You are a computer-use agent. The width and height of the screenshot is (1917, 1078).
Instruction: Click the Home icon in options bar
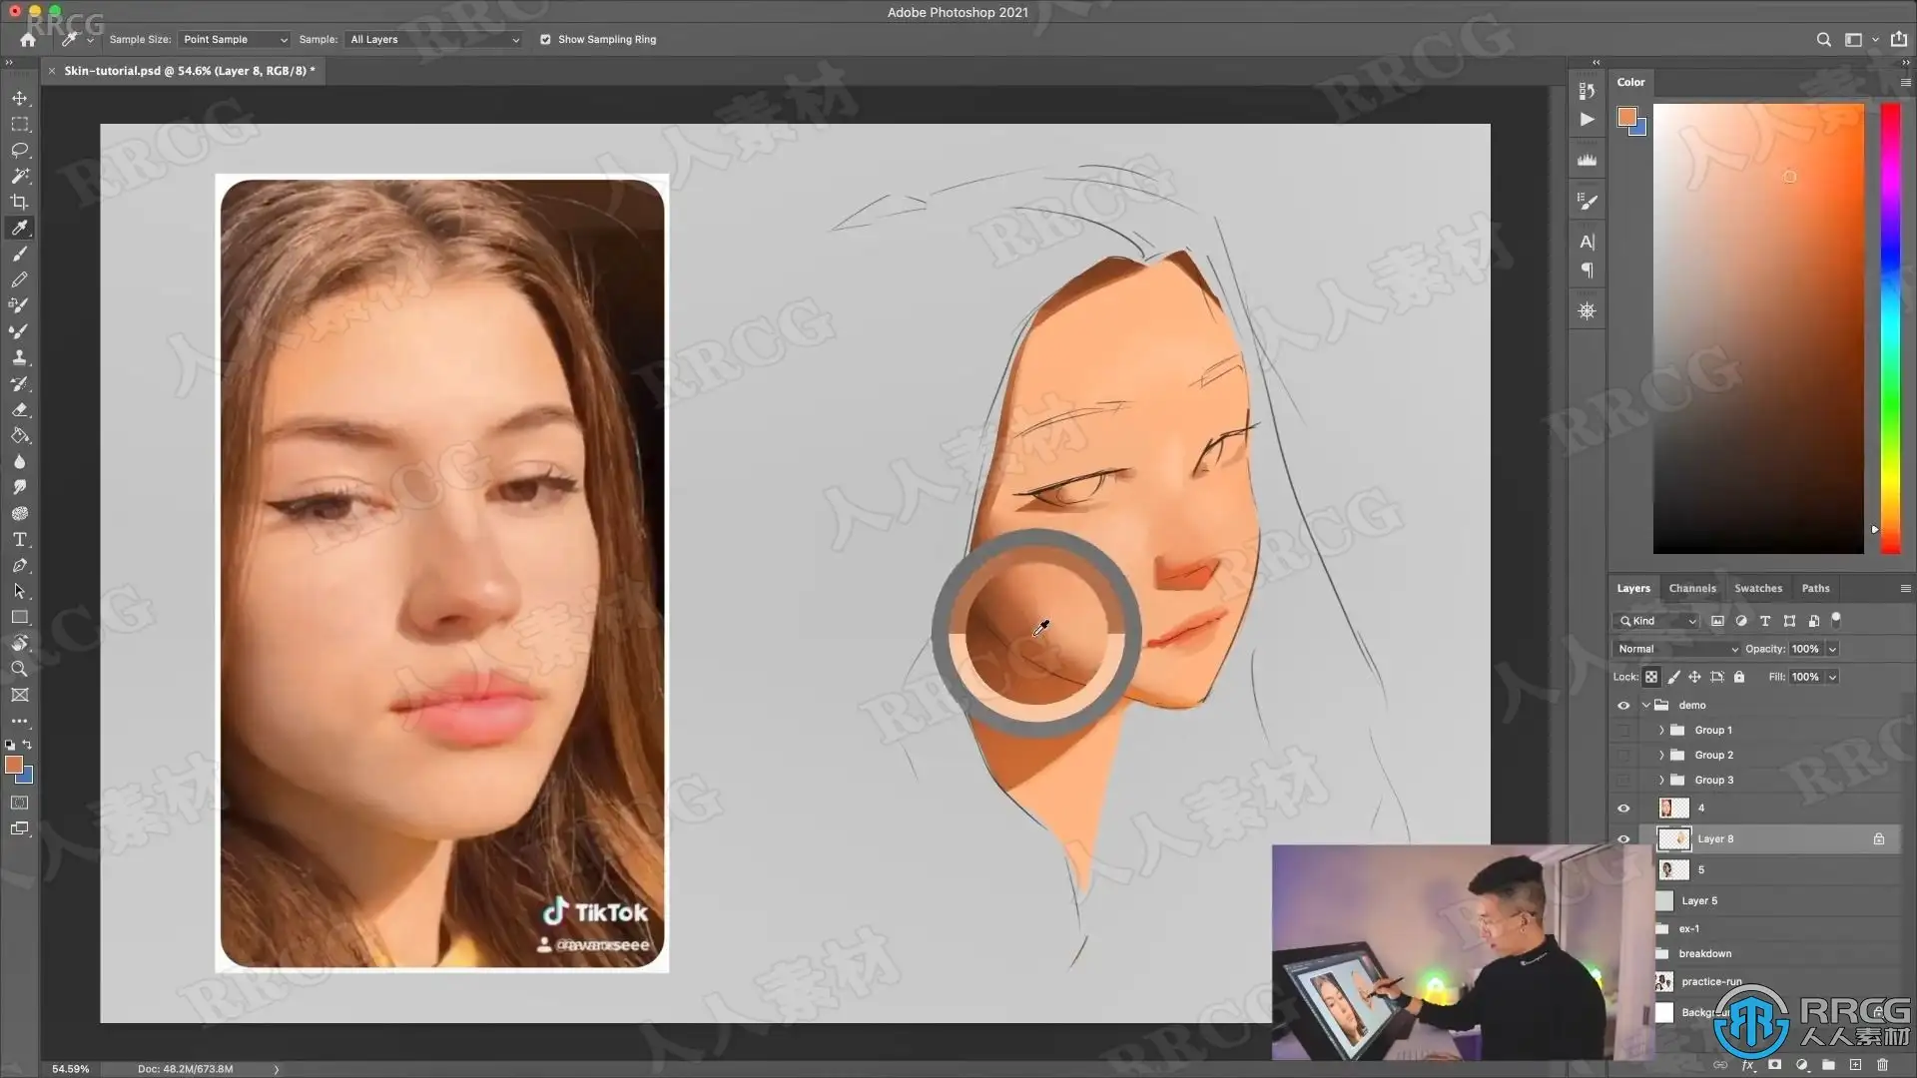[x=28, y=40]
